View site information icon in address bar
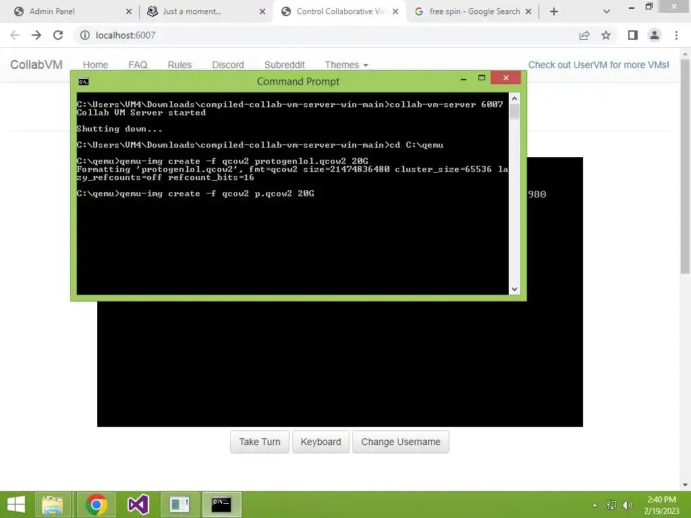691x518 pixels. coord(84,35)
